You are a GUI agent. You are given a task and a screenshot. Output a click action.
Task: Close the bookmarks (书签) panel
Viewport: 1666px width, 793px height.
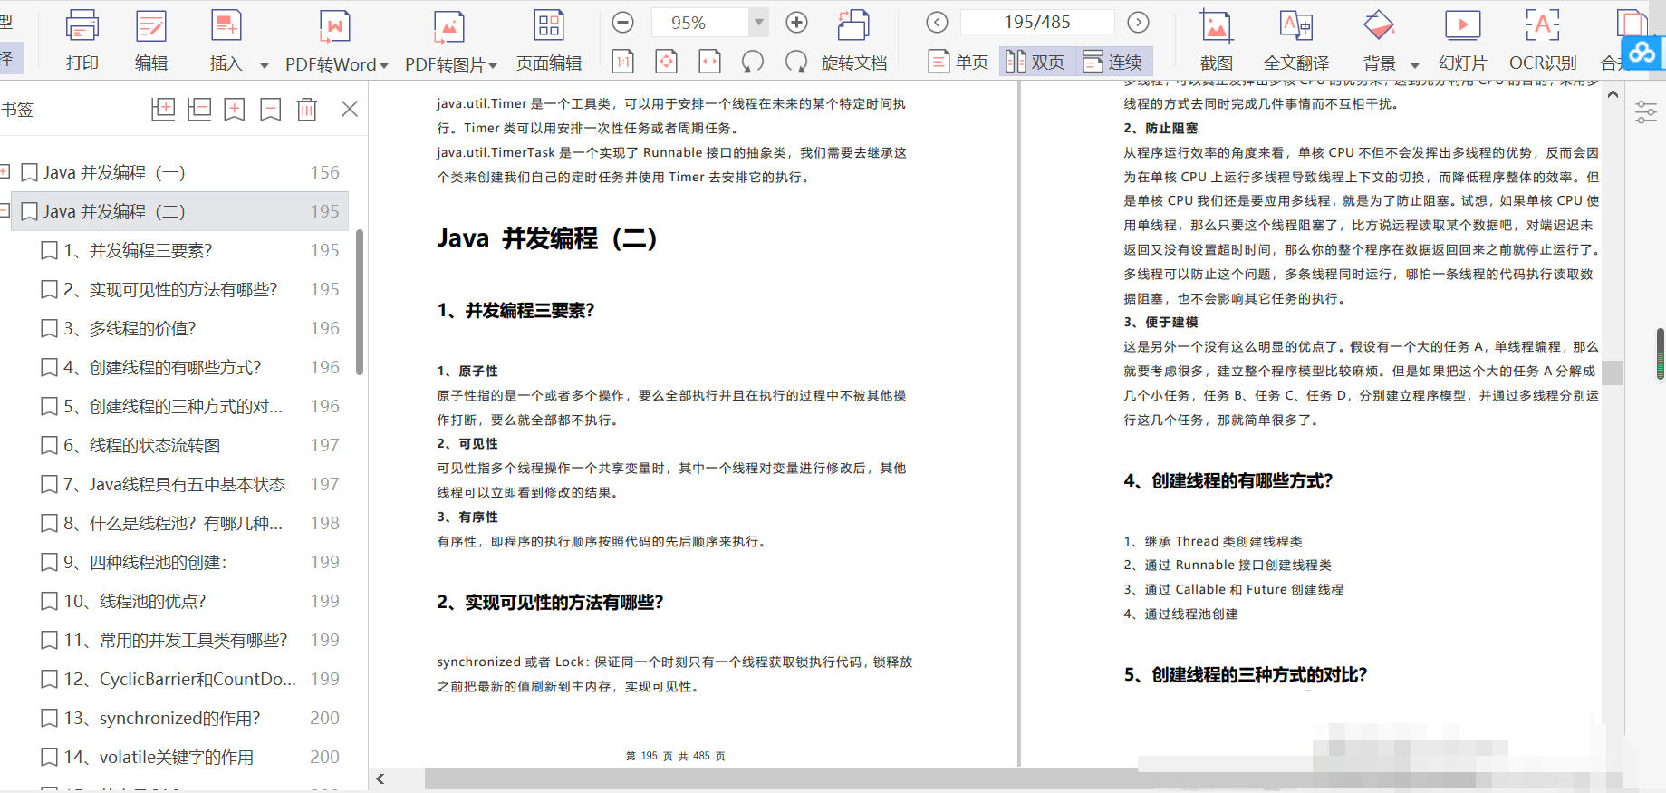(x=350, y=110)
